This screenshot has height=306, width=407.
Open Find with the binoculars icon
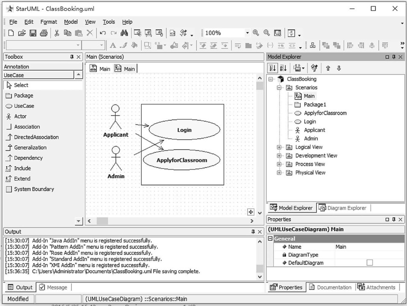point(124,33)
